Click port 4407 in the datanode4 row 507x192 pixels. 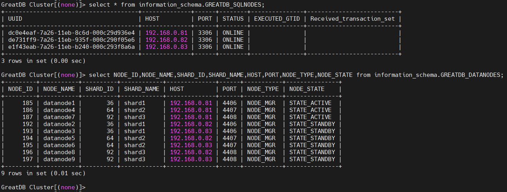coord(230,110)
